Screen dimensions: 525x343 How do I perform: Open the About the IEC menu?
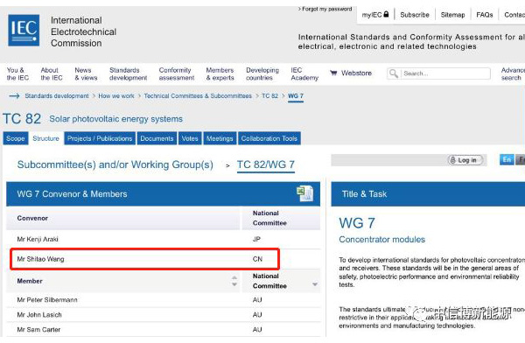[x=52, y=73]
